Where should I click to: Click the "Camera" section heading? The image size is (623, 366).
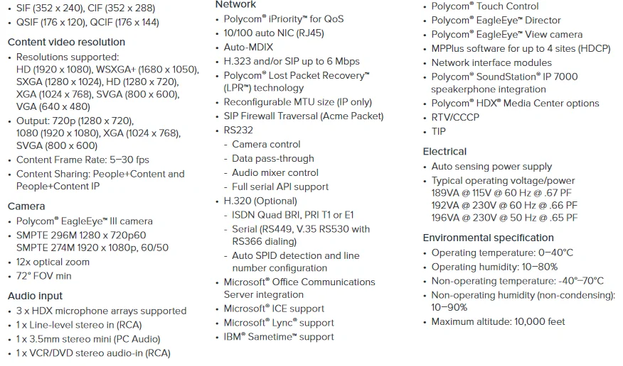pyautogui.click(x=26, y=206)
